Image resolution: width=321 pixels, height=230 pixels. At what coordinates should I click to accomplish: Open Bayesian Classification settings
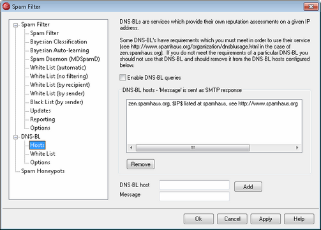(59, 42)
